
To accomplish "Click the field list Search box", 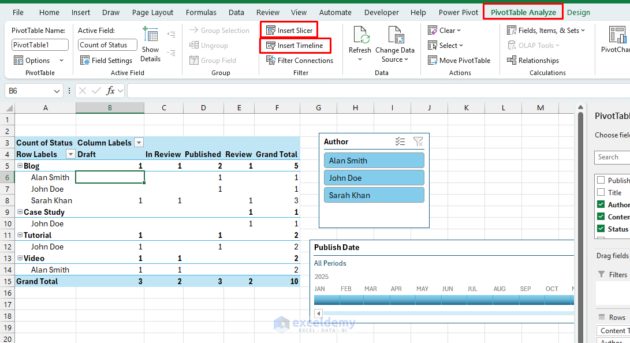I will coord(612,157).
